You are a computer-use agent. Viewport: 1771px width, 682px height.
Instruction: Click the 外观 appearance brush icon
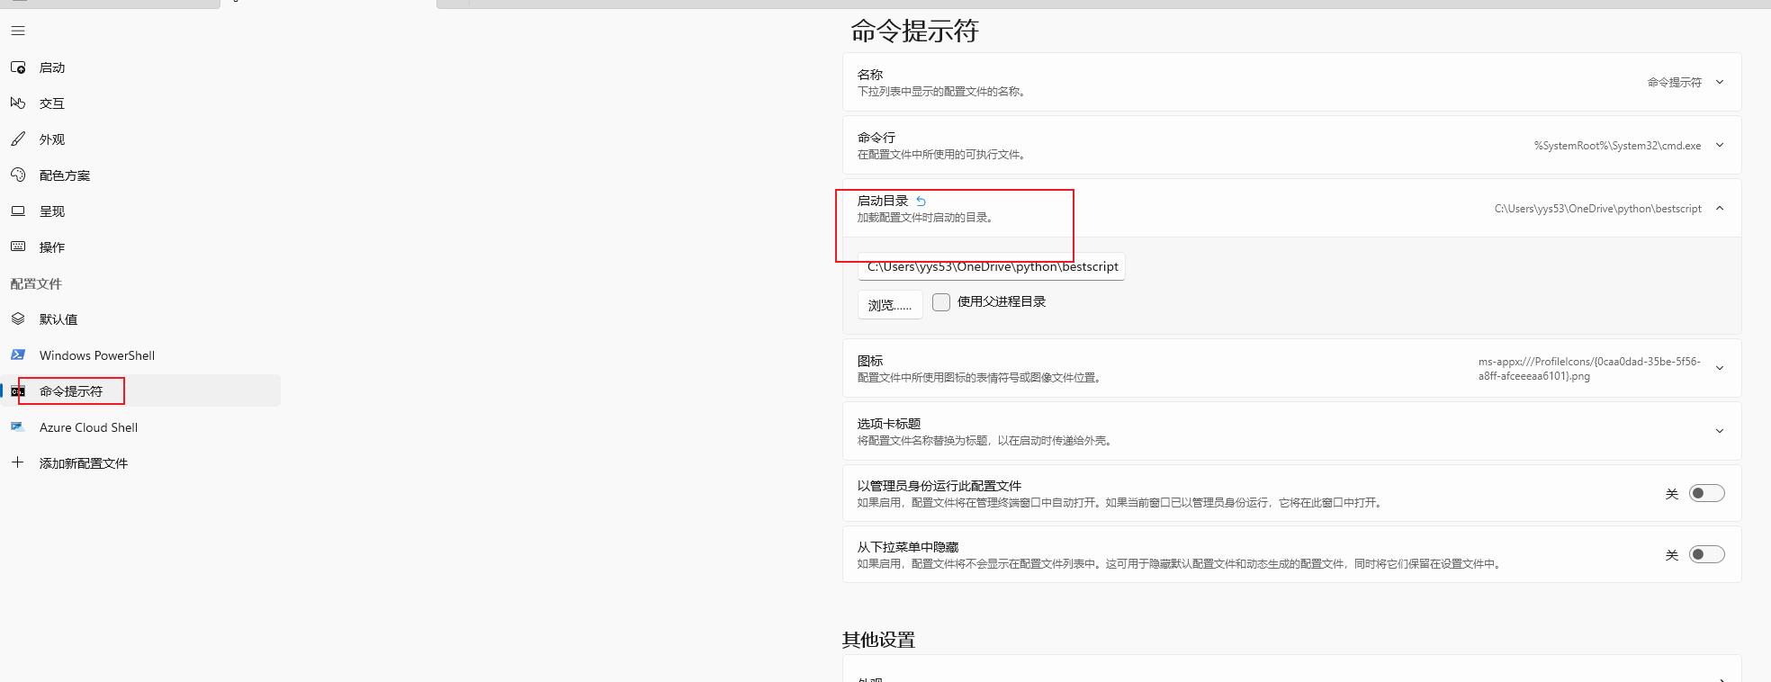(x=18, y=139)
